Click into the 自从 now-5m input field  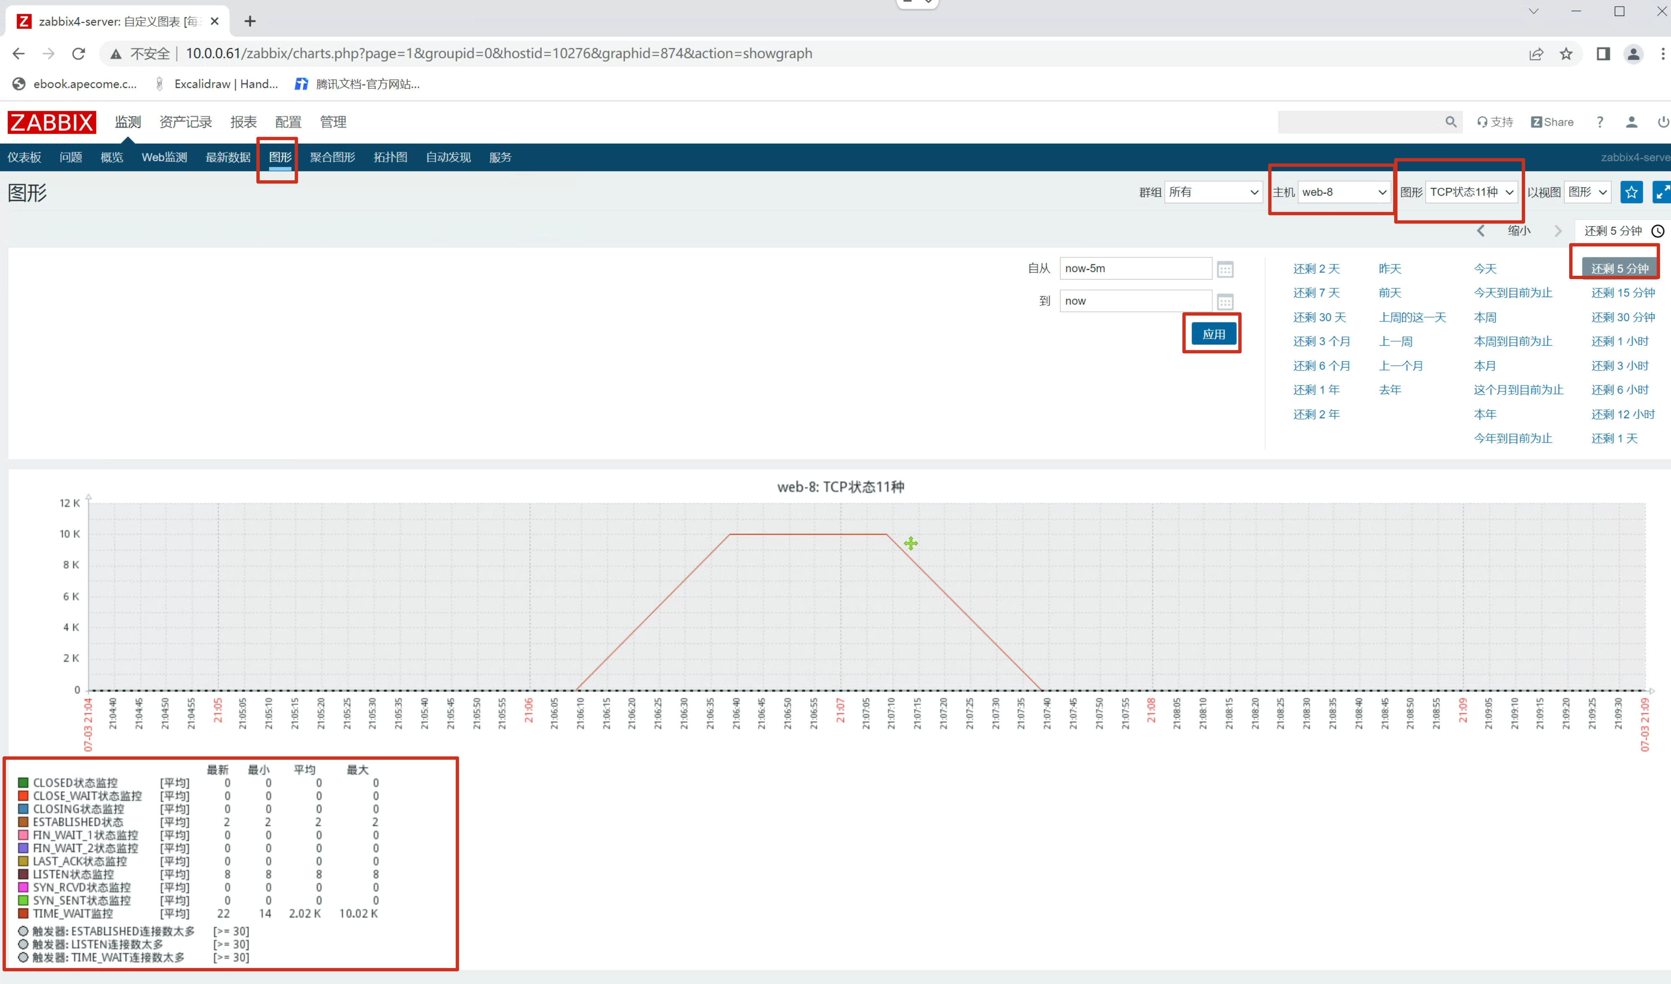[x=1135, y=269]
